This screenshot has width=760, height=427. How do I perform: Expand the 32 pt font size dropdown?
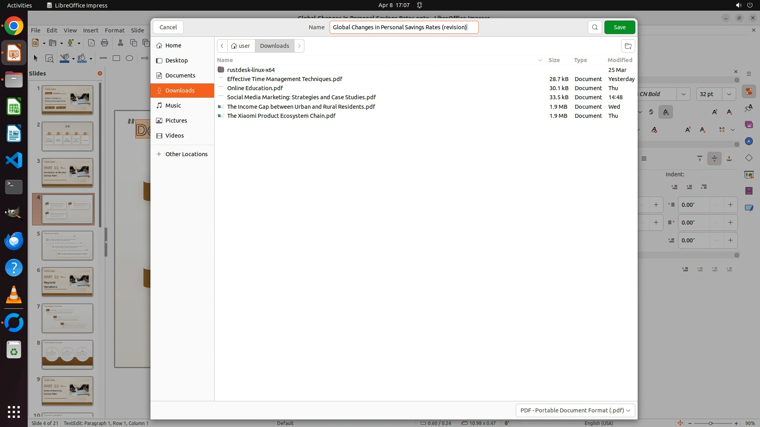[x=729, y=94]
